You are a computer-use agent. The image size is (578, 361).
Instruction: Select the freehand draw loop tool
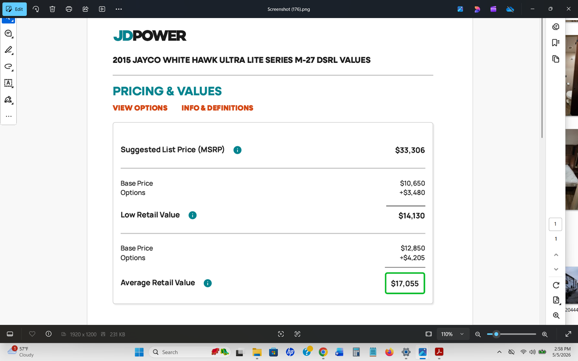coord(8,66)
